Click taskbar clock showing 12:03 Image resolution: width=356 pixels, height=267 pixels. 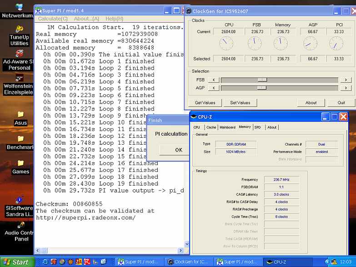pyautogui.click(x=346, y=262)
